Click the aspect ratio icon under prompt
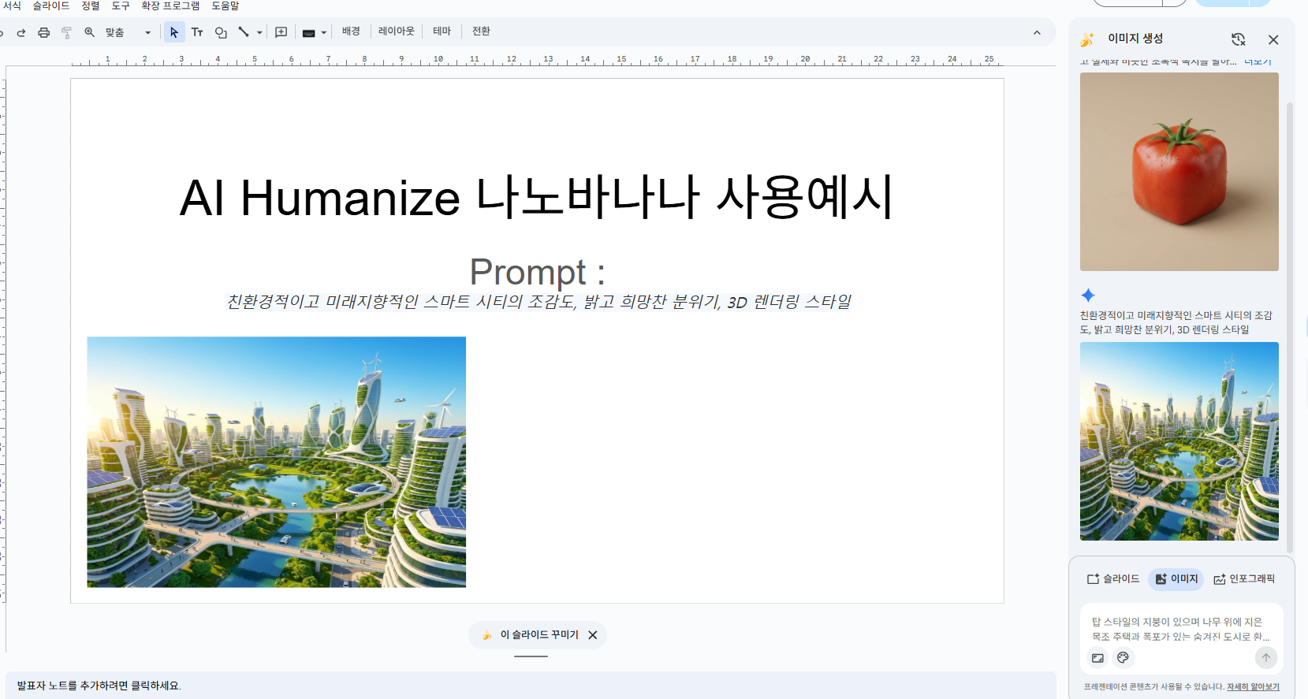1308x699 pixels. (1098, 658)
